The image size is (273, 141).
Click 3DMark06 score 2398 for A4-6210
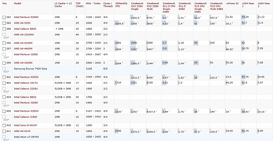[x=118, y=131]
